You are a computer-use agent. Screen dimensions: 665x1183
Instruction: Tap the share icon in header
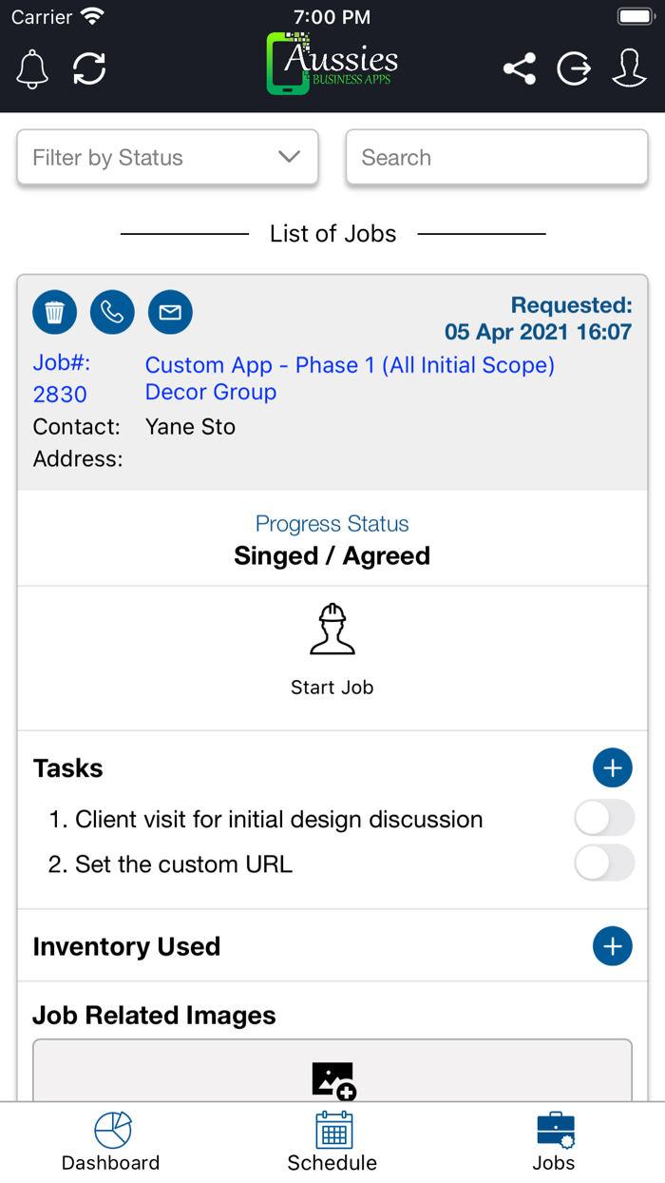519,69
